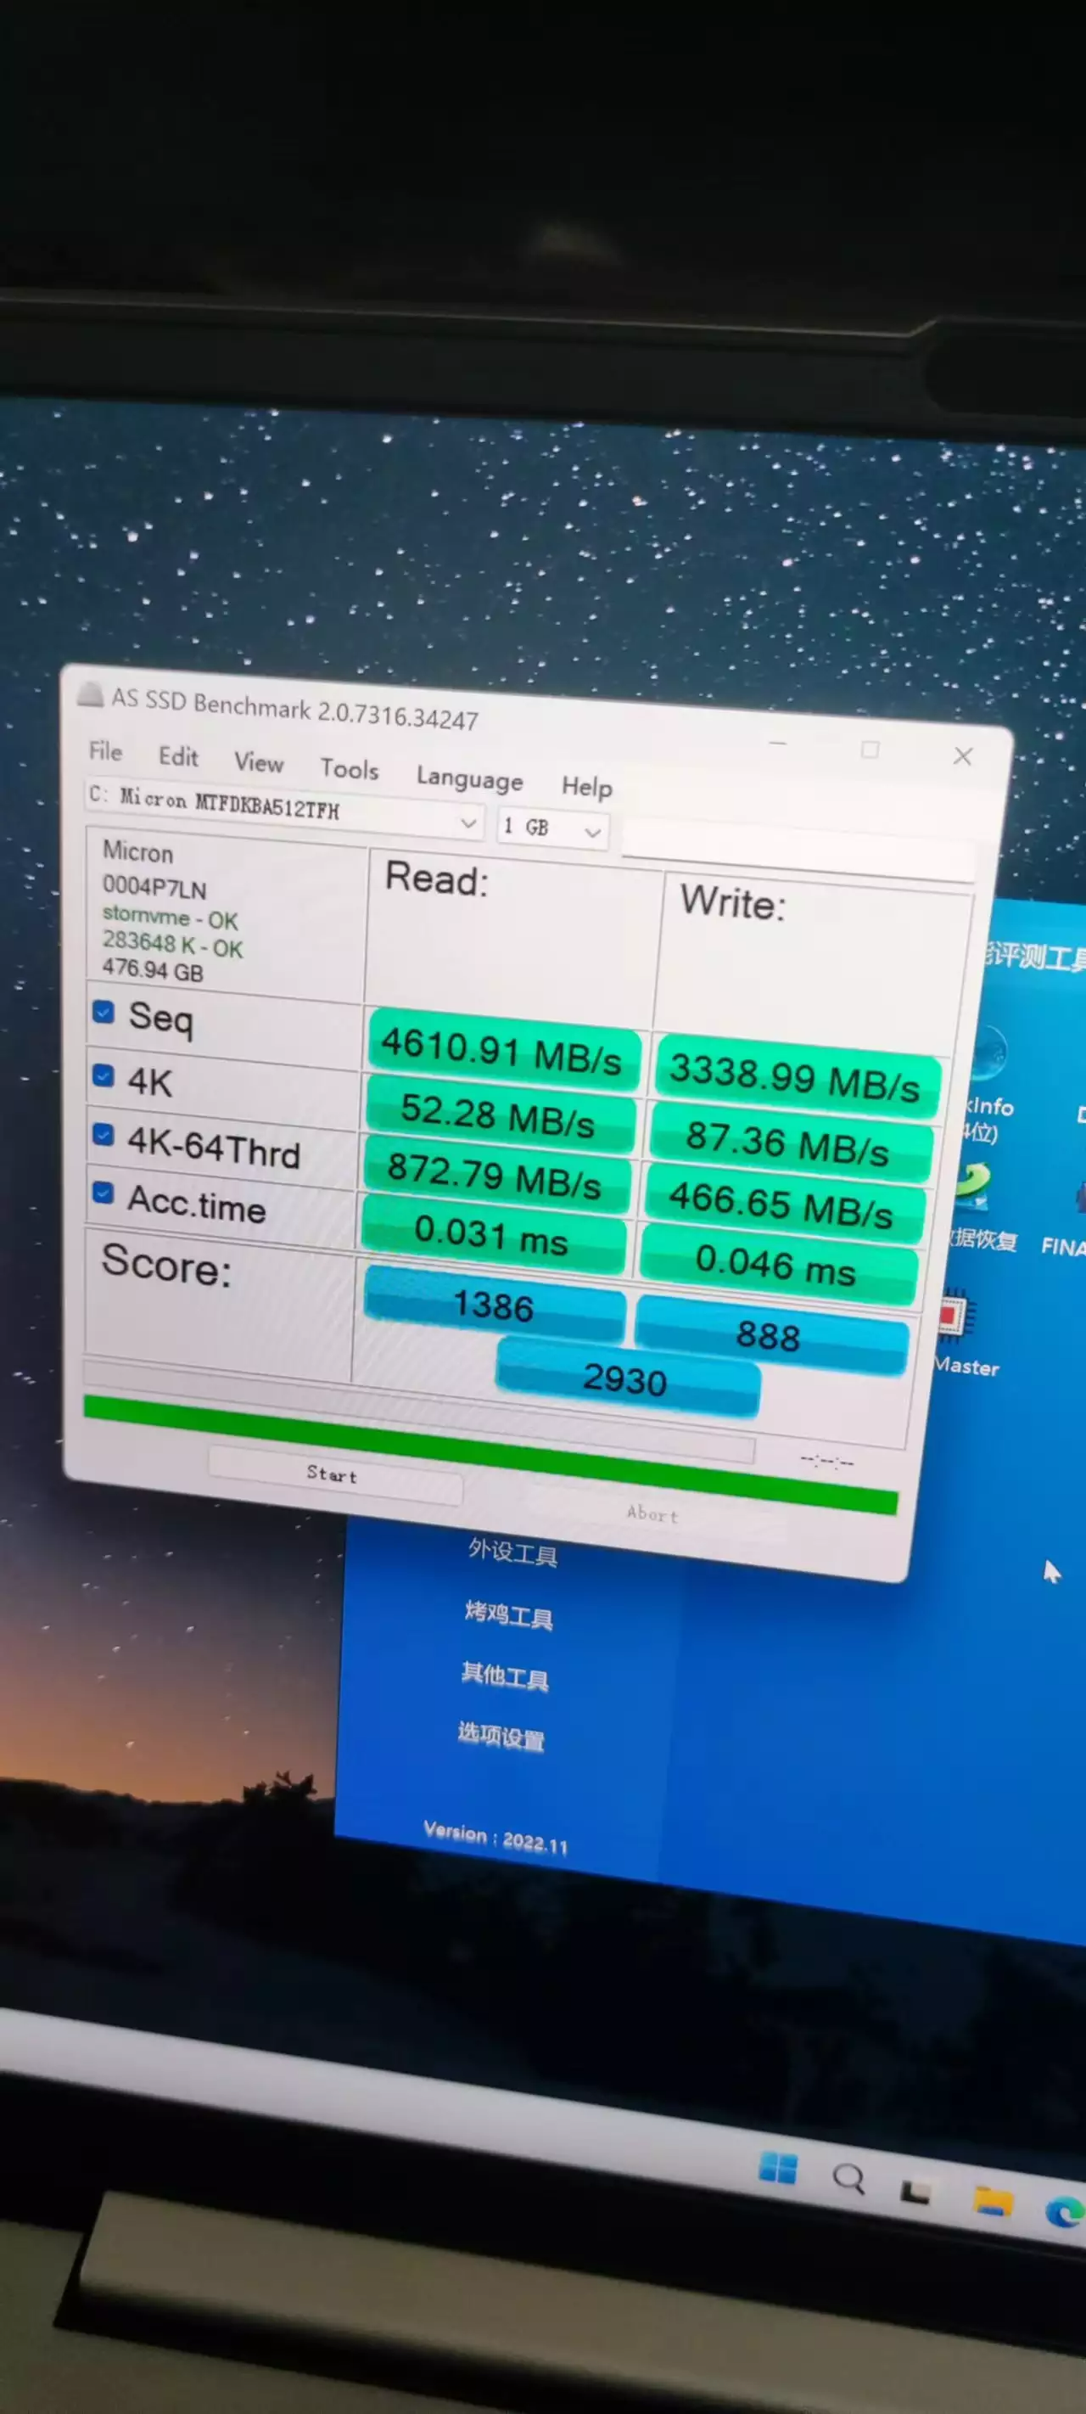Click the write access time 0.046 ms
Image resolution: width=1086 pixels, height=2414 pixels.
click(x=778, y=1265)
